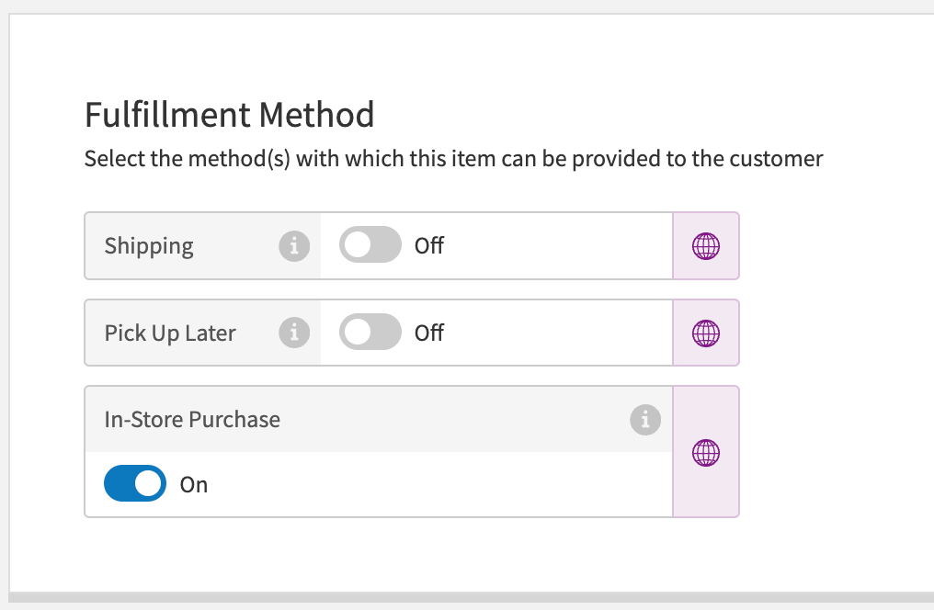934x610 pixels.
Task: Click the On toggle under In-Store Purchase
Action: tap(134, 484)
